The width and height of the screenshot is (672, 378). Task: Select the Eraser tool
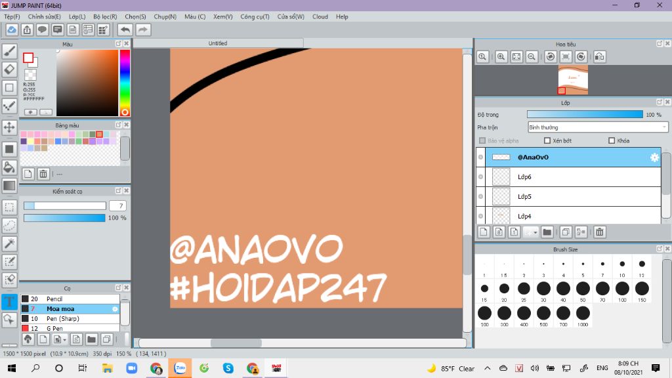coord(9,70)
